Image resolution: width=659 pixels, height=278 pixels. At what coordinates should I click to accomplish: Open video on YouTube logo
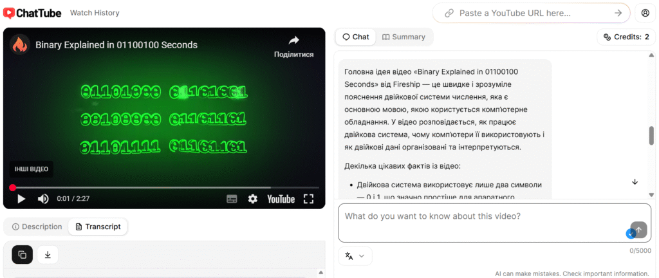click(281, 199)
